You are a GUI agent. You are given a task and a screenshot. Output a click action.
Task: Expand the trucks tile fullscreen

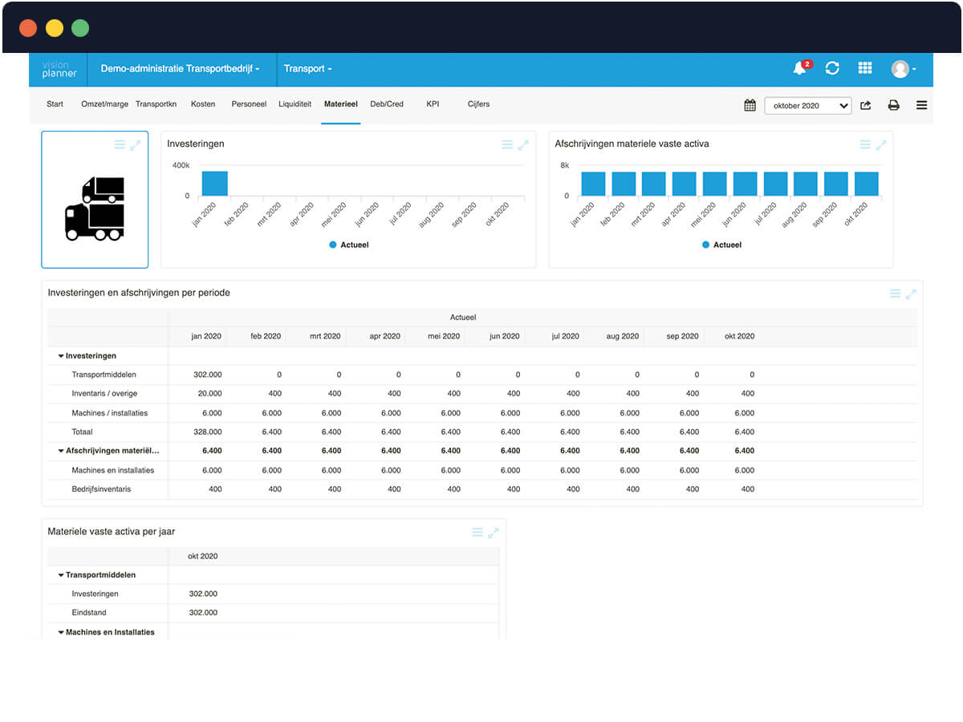pyautogui.click(x=136, y=144)
